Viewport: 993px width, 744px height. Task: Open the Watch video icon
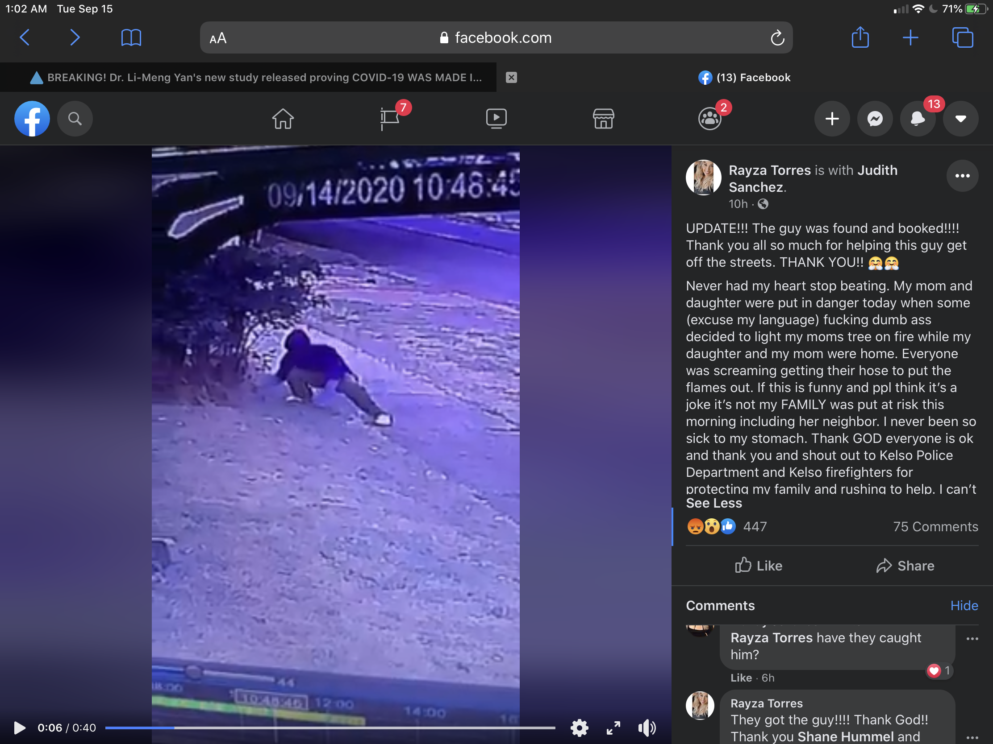click(x=496, y=119)
